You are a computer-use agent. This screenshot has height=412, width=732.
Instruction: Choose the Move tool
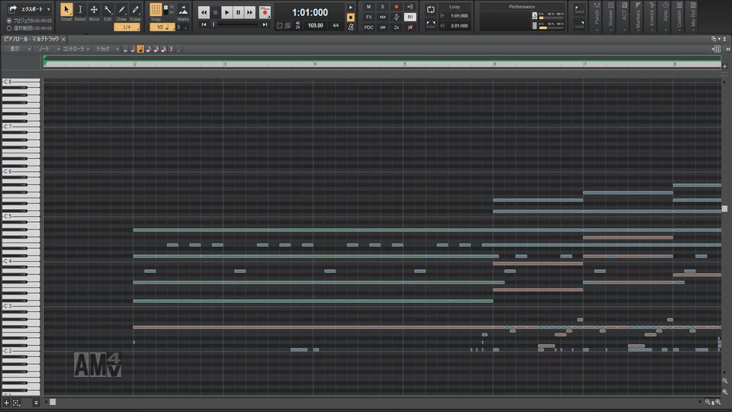coord(94,10)
